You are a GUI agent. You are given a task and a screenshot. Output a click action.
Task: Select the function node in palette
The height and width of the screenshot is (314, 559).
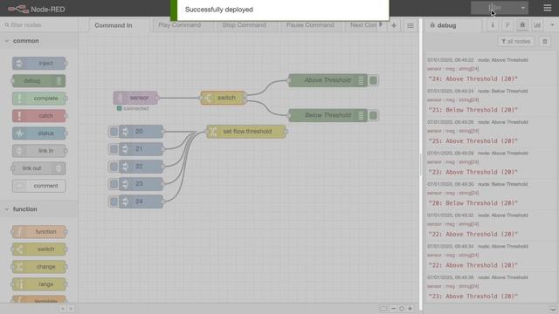click(x=38, y=232)
